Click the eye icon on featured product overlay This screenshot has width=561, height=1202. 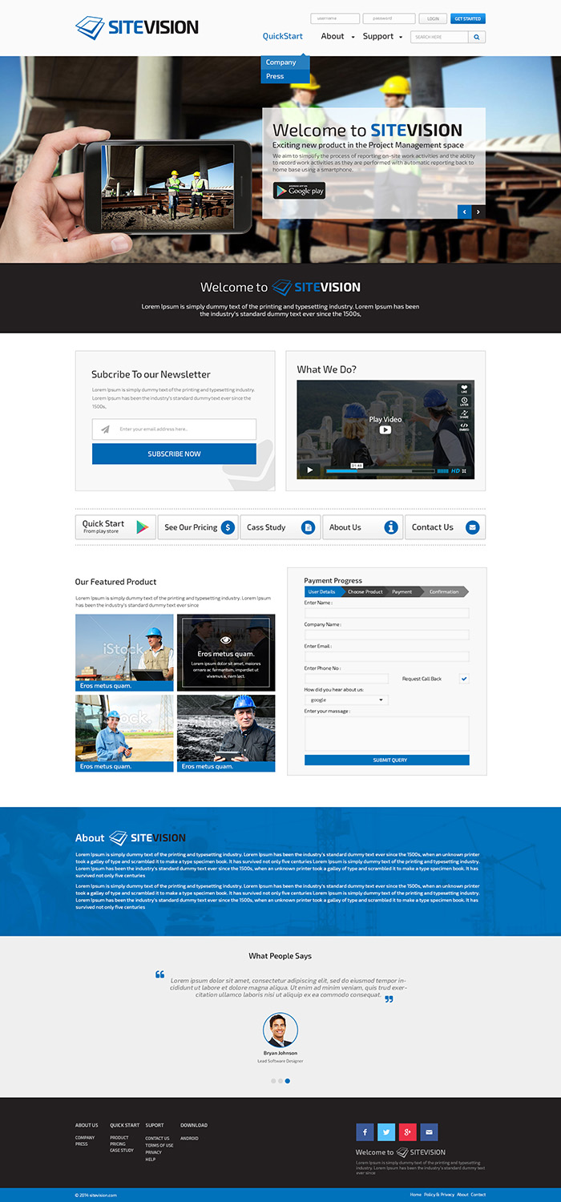click(x=226, y=640)
